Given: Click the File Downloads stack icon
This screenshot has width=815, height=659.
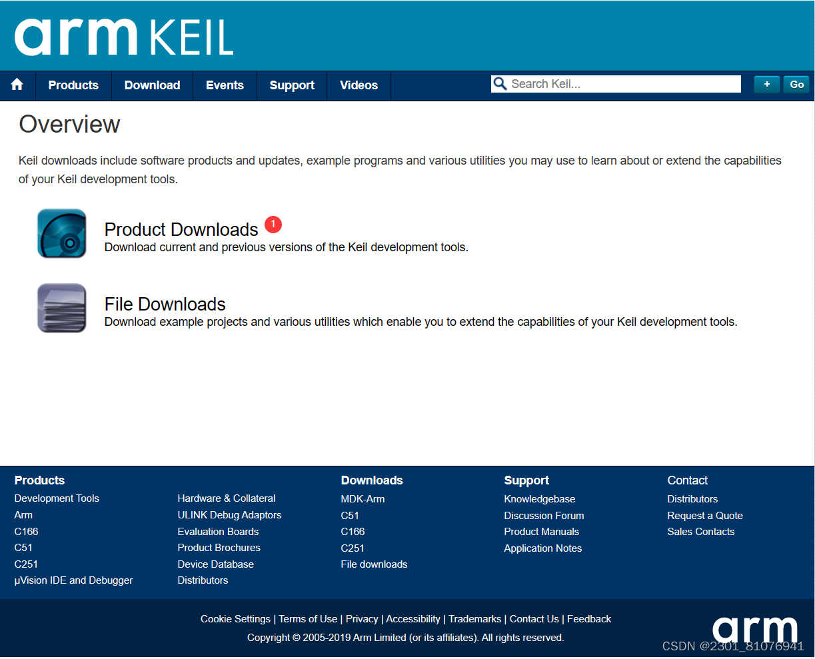Looking at the screenshot, I should point(62,308).
